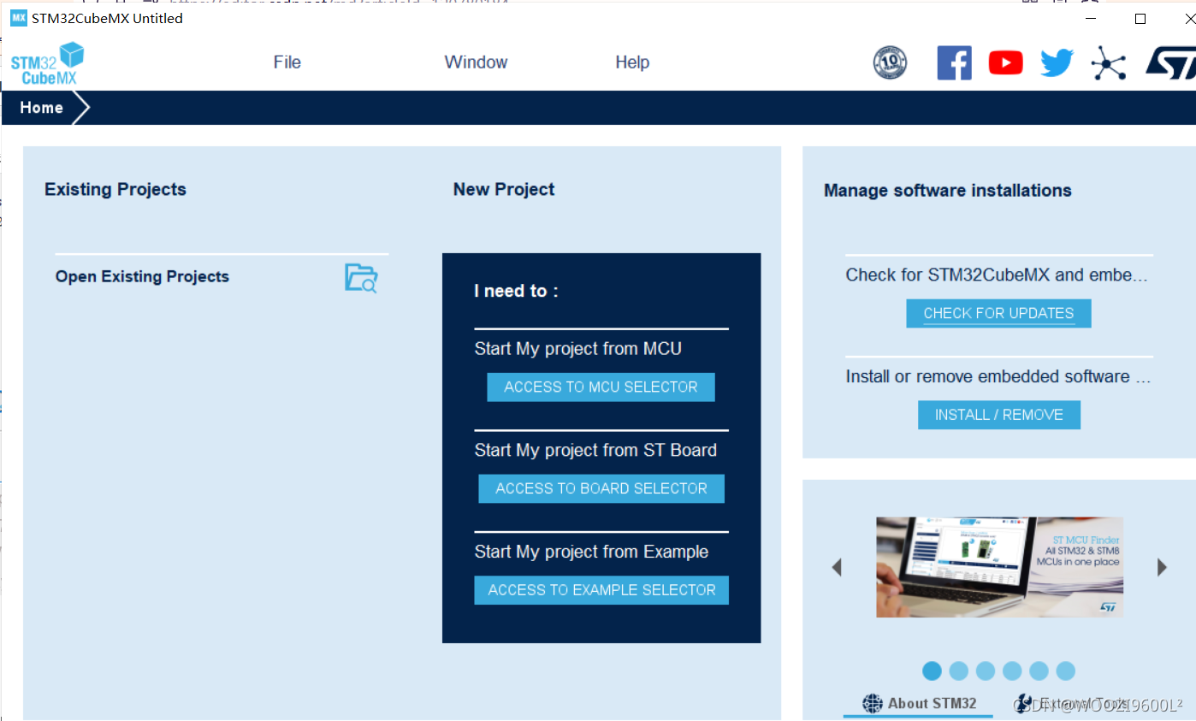Click the MX app icon in title bar

[18, 18]
